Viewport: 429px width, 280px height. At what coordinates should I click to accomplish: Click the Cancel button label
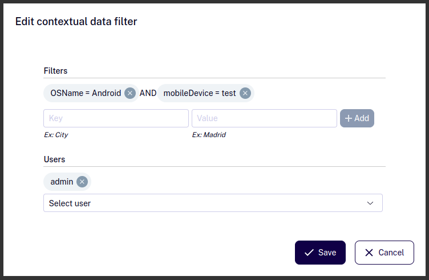pos(391,253)
